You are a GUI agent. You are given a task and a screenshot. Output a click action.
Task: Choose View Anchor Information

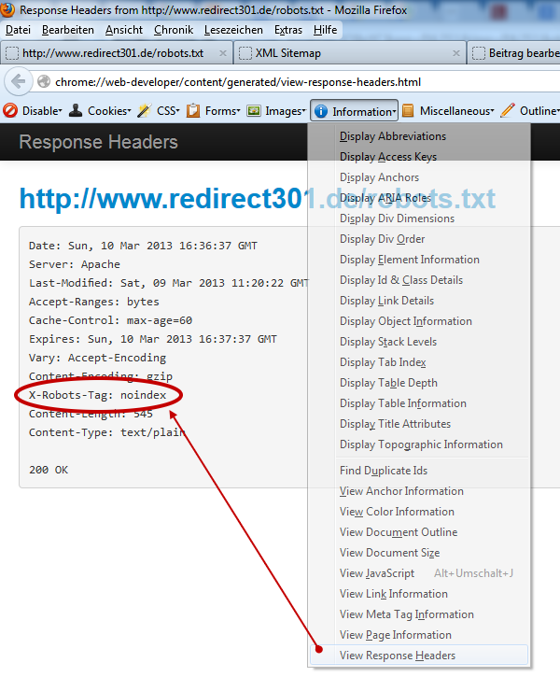click(419, 491)
